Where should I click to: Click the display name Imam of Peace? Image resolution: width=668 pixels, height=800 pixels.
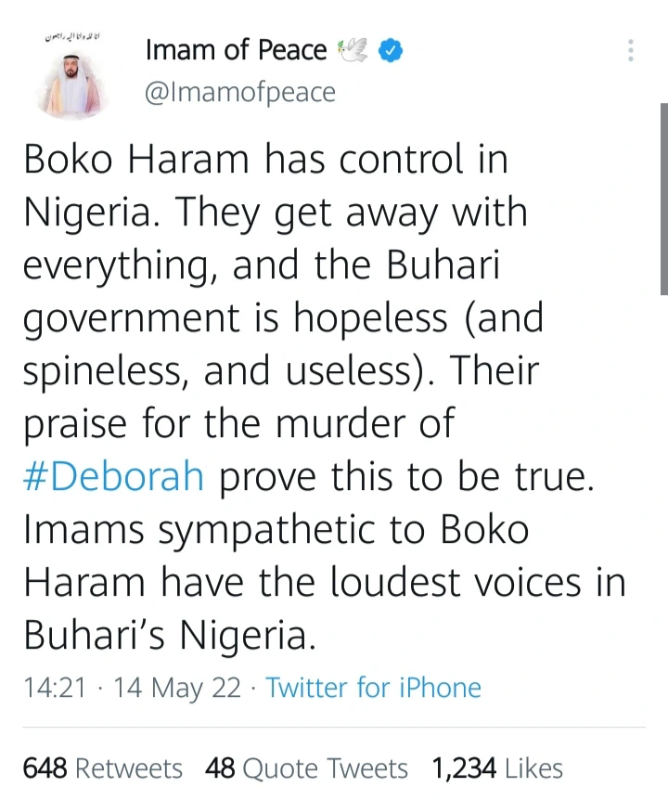236,50
